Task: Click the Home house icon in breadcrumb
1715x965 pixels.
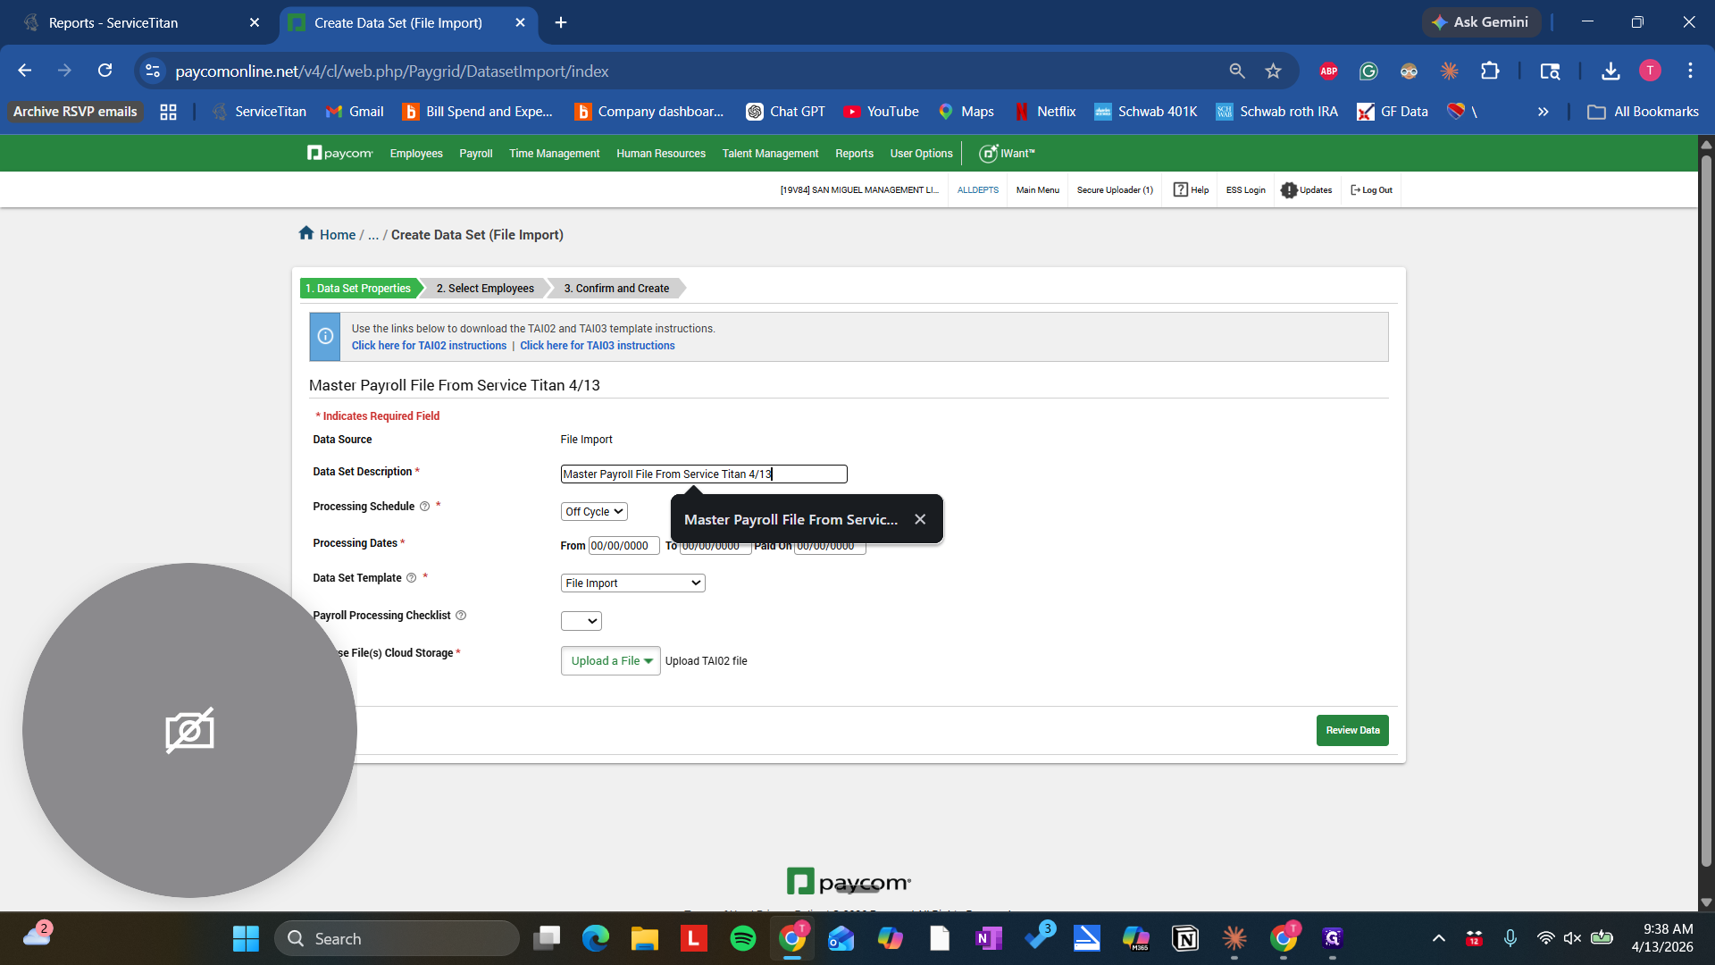Action: click(306, 233)
